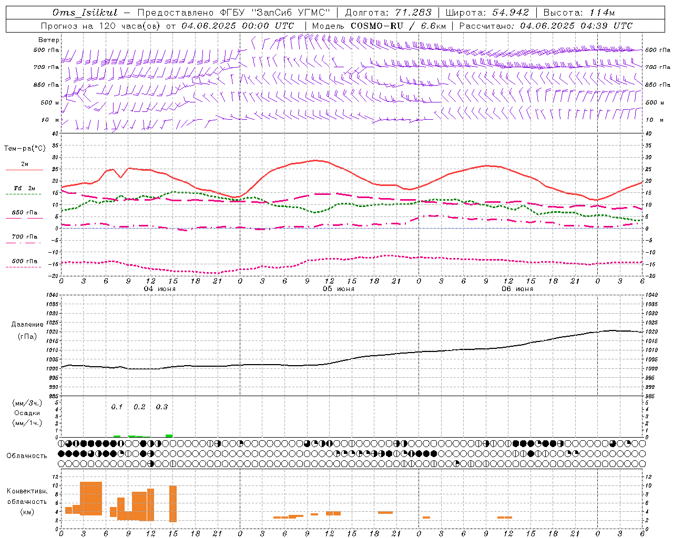This screenshot has height=538, width=673.
Task: Click the Модель COSMO-RU / 6.6км label
Action: point(379,26)
